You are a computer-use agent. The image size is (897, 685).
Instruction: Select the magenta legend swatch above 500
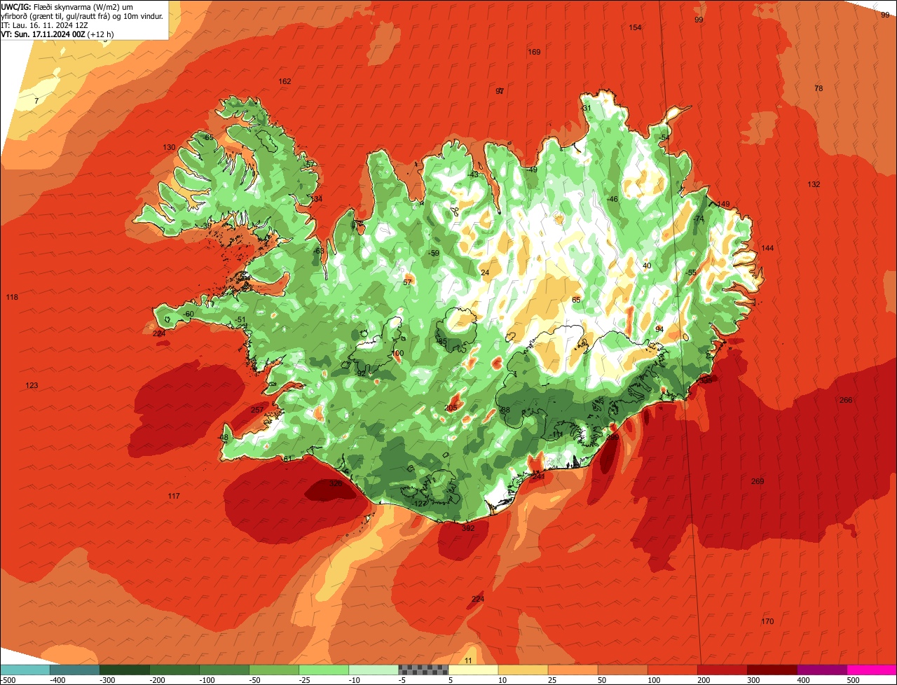[872, 670]
